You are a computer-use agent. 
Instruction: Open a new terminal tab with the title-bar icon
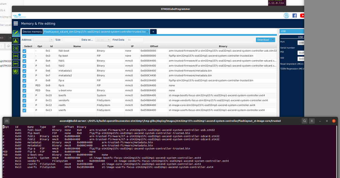click(7, 121)
